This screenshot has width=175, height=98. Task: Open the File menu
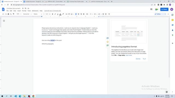pyautogui.click(x=7, y=11)
